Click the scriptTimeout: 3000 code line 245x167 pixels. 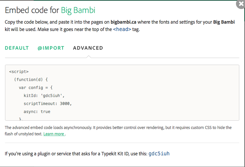point(48,104)
